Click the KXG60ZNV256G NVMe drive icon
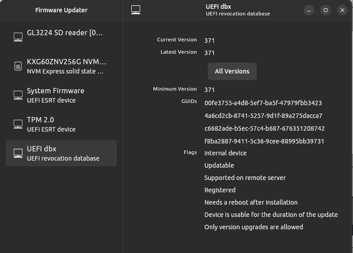Screen dimensions: 353x253 [18, 66]
